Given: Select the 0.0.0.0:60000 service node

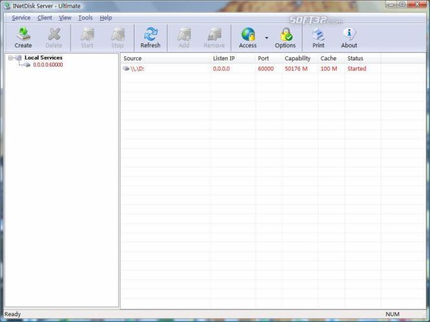Looking at the screenshot, I should 48,65.
